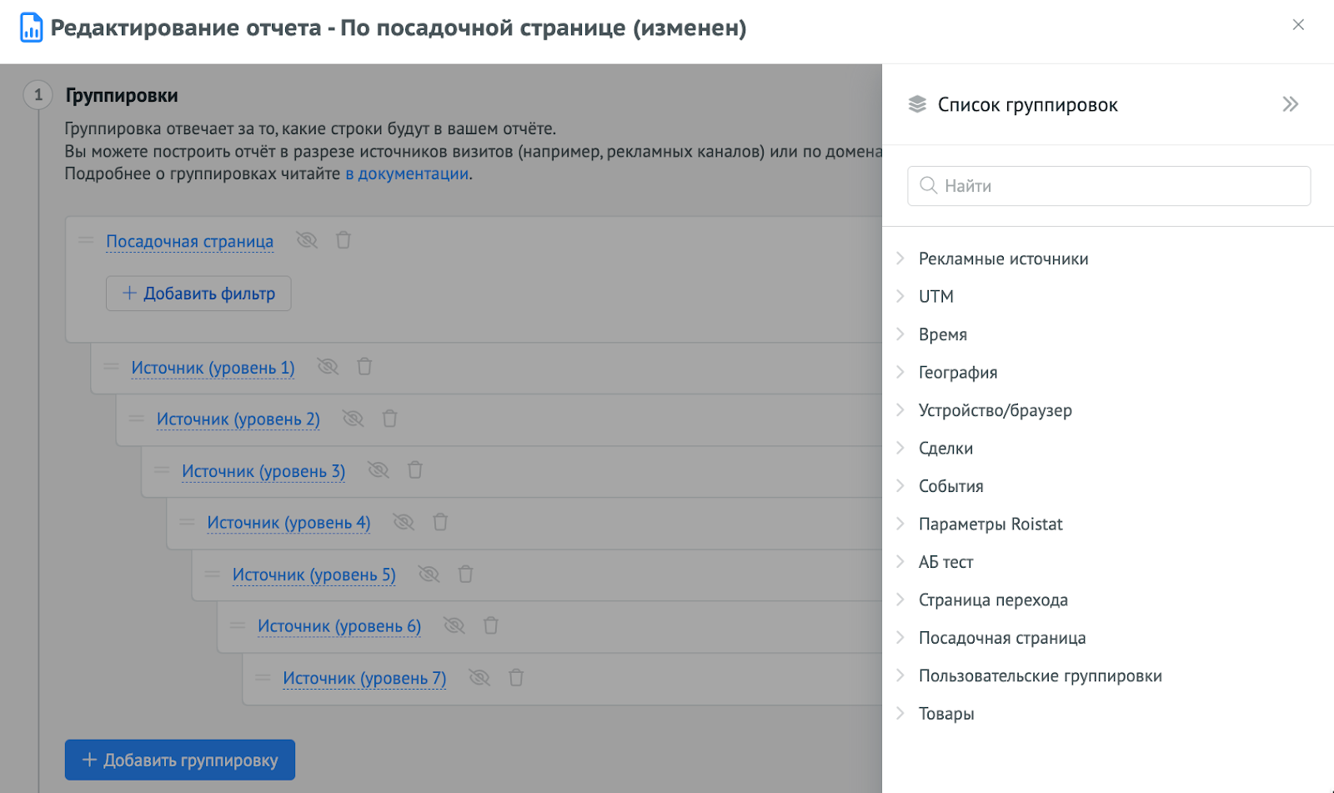Image resolution: width=1334 pixels, height=793 pixels.
Task: Open the documentation via в документации link
Action: tap(406, 173)
